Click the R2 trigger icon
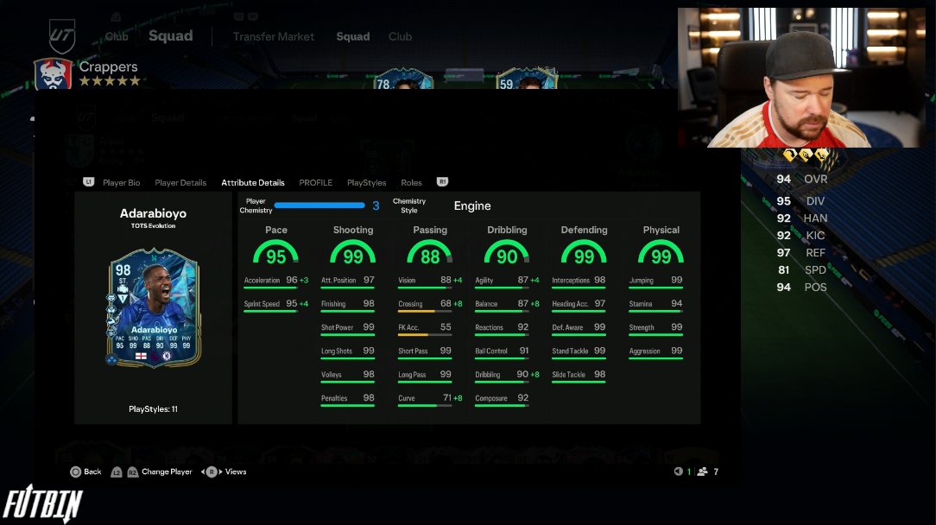This screenshot has width=936, height=525. pyautogui.click(x=132, y=471)
